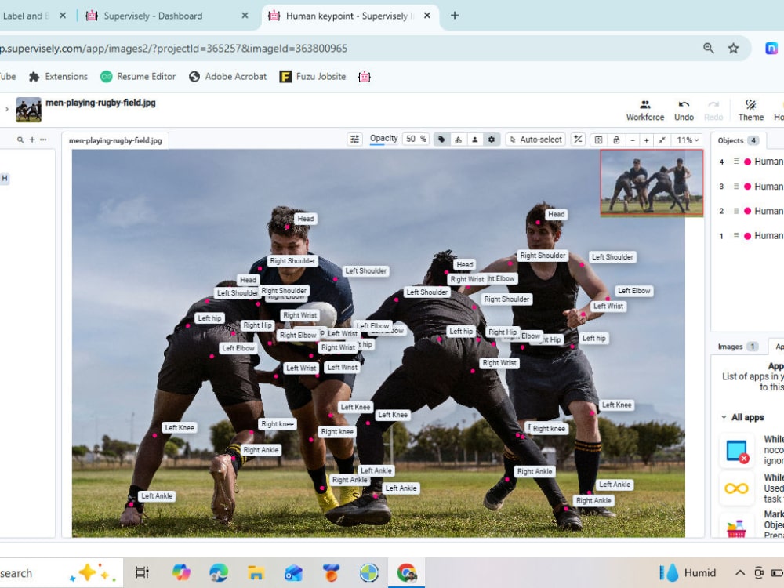
Task: Open File Explorer from the taskbar
Action: point(256,572)
